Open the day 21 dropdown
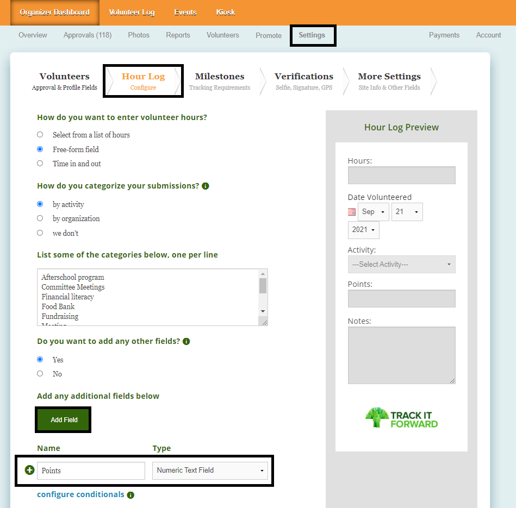The height and width of the screenshot is (508, 516). tap(407, 212)
